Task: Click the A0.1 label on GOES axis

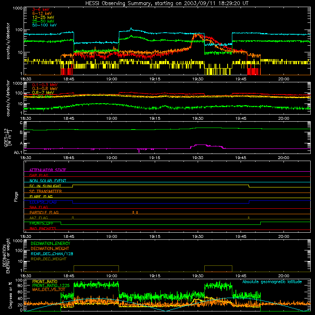Action: pos(18,153)
